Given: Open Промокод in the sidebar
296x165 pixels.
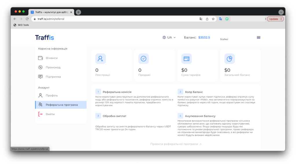Looking at the screenshot, I should (x=53, y=67).
